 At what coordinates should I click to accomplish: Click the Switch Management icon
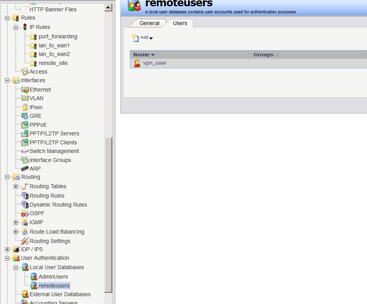pyautogui.click(x=25, y=151)
